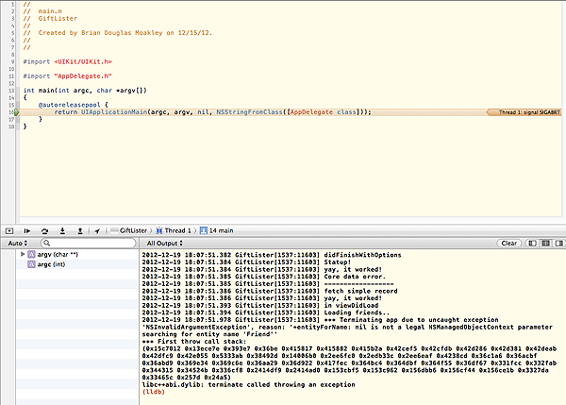566x405 pixels.
Task: Expand the argv variable disclosure triangle
Action: tap(23, 254)
